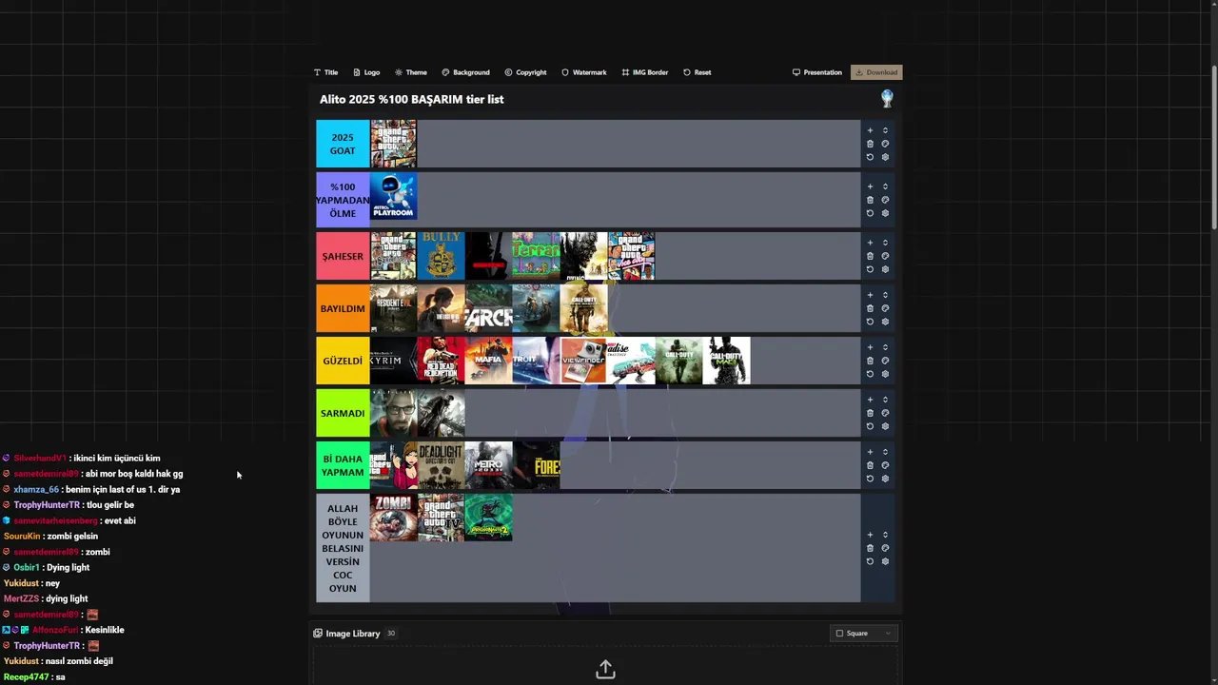Delete the ŞAHESER tier row
Viewport: 1218px width, 685px height.
tap(870, 256)
